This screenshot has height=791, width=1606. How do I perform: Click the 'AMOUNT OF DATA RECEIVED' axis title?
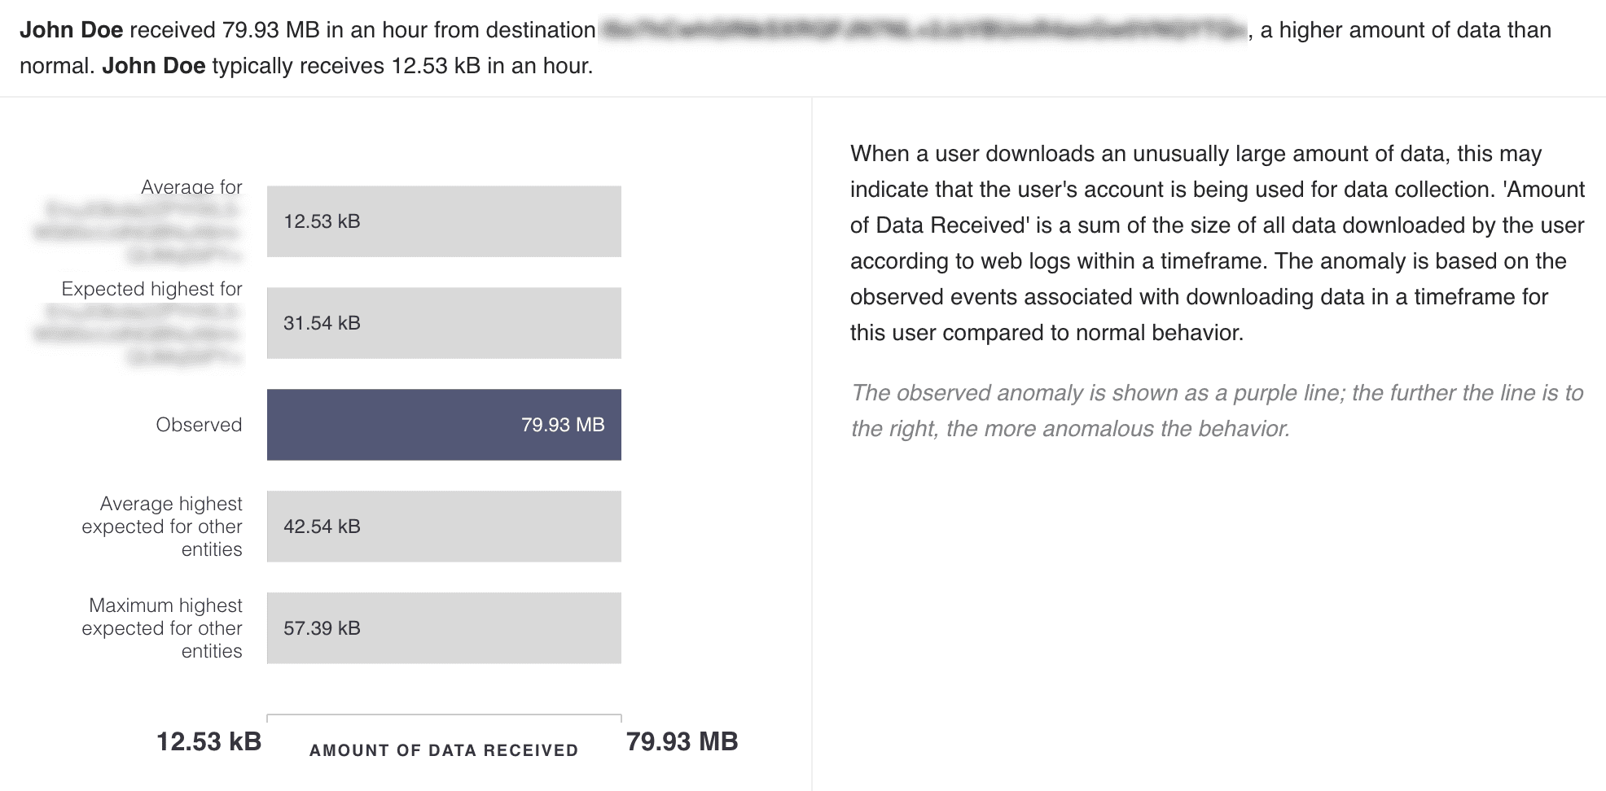[444, 750]
